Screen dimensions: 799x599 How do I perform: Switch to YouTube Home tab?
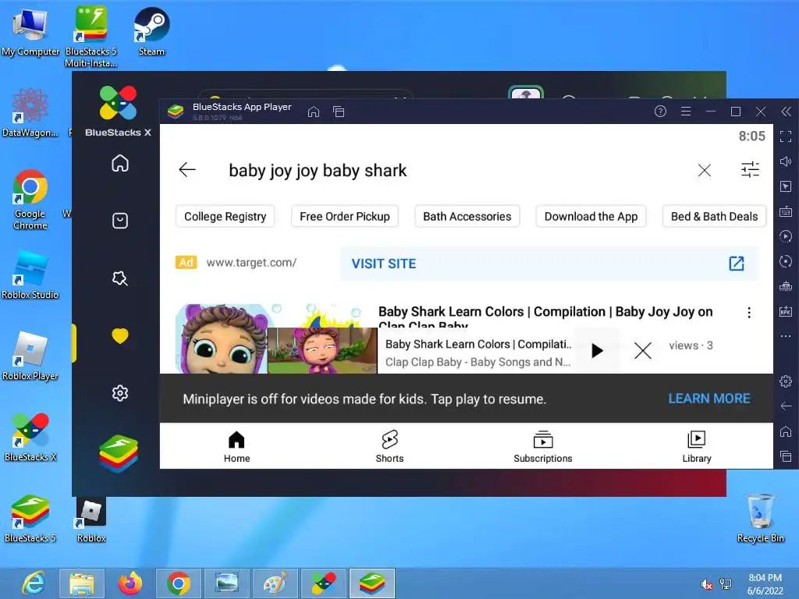tap(236, 447)
